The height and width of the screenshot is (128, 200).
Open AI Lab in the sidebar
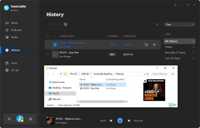click(12, 70)
